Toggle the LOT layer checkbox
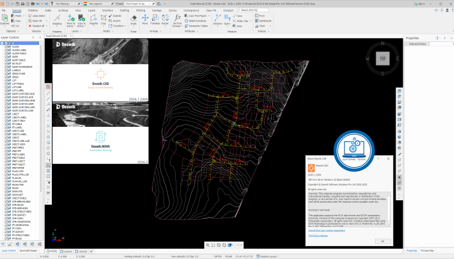The width and height of the screenshot is (454, 259). pos(6,80)
